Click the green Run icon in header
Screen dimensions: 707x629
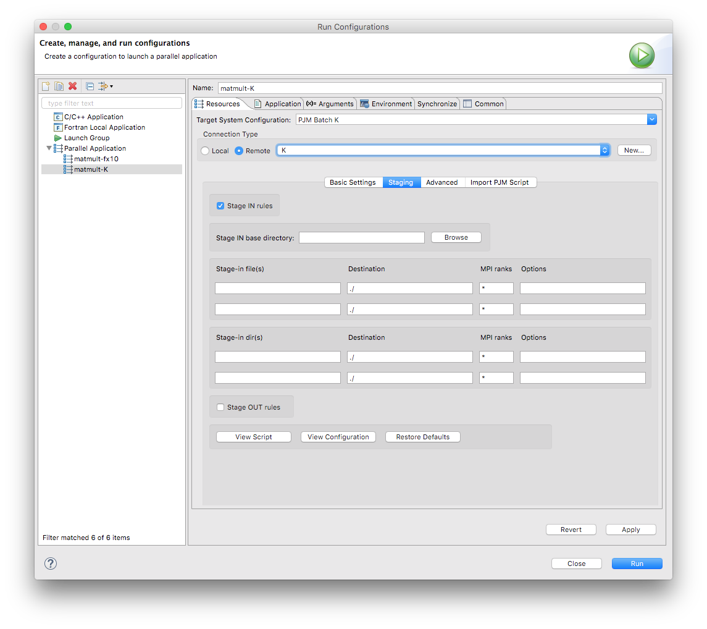[x=642, y=56]
